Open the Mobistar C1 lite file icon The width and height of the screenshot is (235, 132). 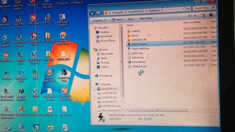[x=50, y=94]
